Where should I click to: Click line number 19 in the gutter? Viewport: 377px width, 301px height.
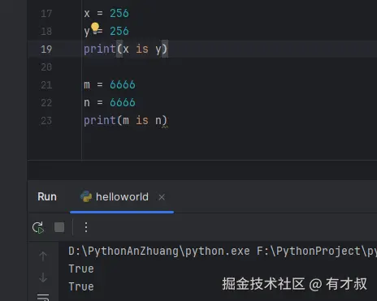(46, 49)
